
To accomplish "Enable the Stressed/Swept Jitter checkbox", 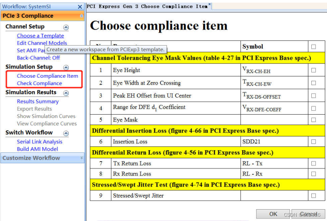I will [x=314, y=195].
